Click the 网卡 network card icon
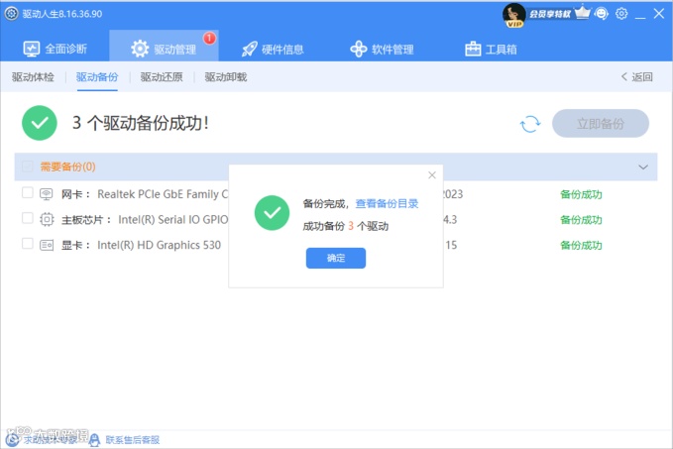Image resolution: width=673 pixels, height=449 pixels. pyautogui.click(x=47, y=194)
